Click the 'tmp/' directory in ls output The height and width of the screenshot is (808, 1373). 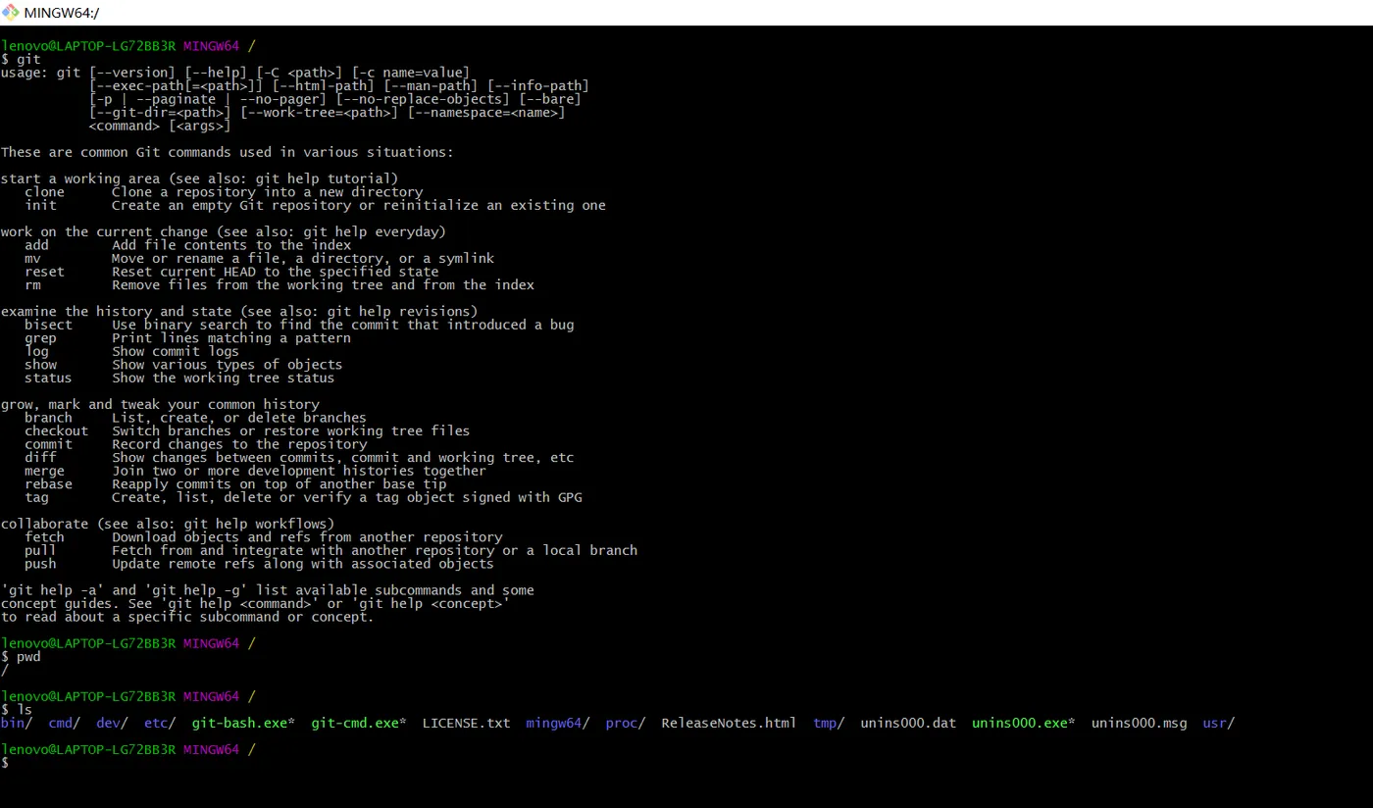point(829,723)
